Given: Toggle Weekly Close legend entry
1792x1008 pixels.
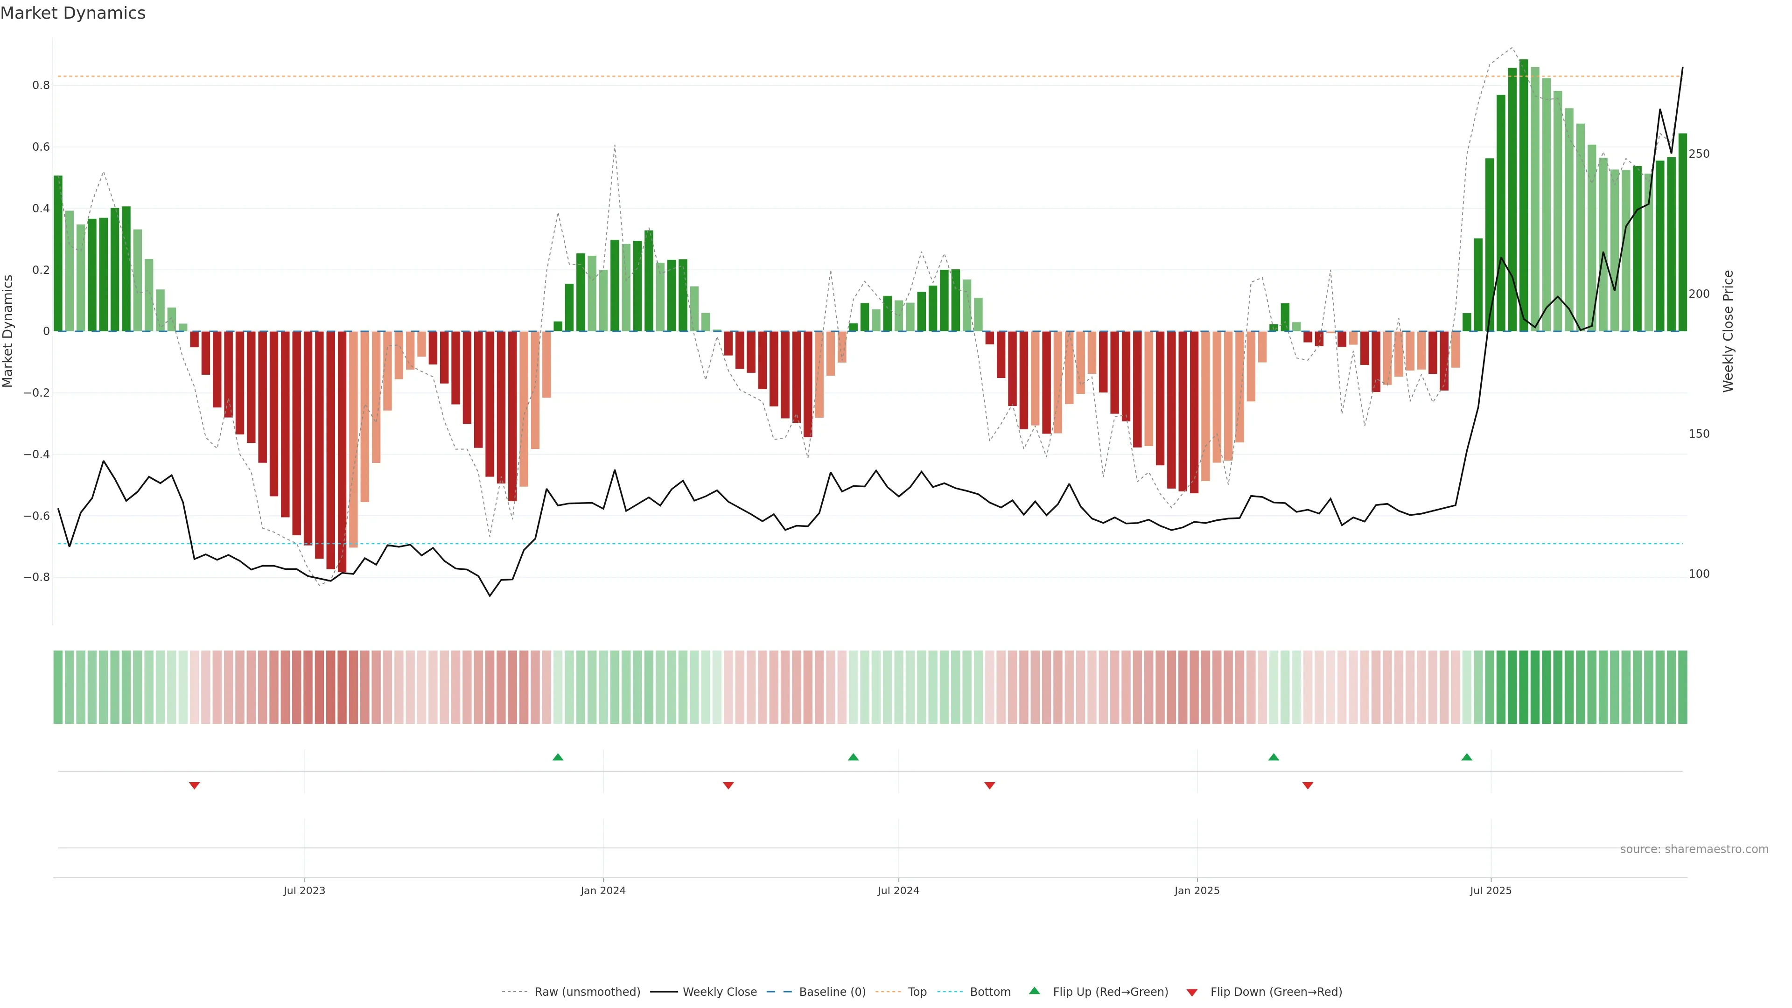Looking at the screenshot, I should coord(719,992).
